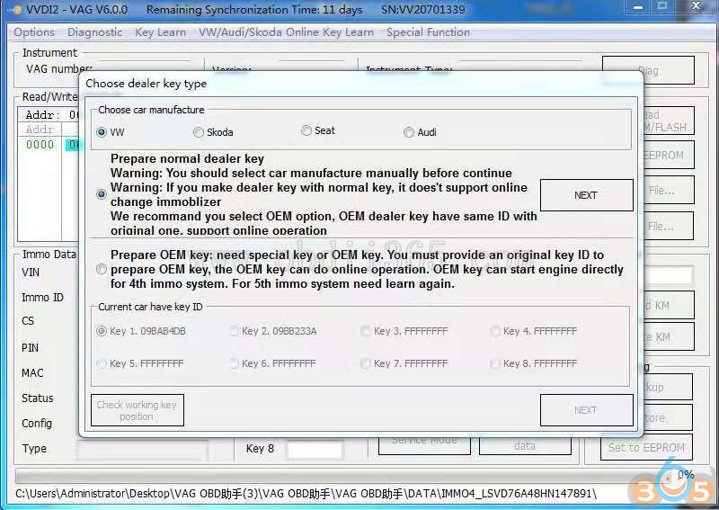The image size is (719, 510).
Task: Close the VVDI2 window
Action: [696, 6]
